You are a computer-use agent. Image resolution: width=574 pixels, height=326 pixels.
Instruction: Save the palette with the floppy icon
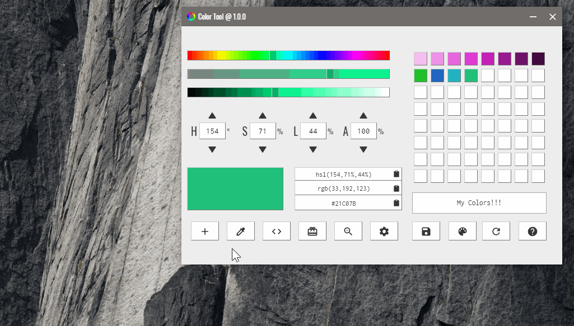click(x=426, y=231)
